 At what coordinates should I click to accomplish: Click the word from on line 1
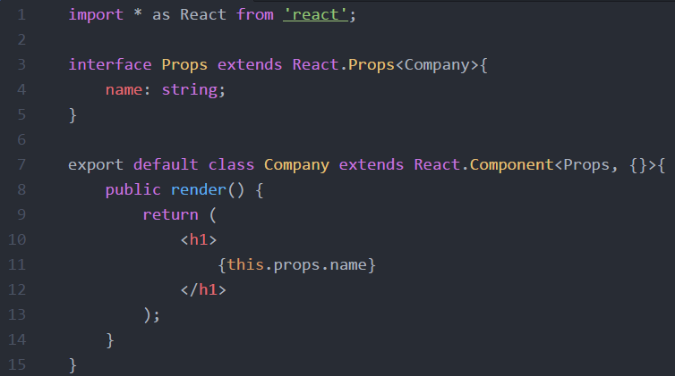pyautogui.click(x=255, y=15)
